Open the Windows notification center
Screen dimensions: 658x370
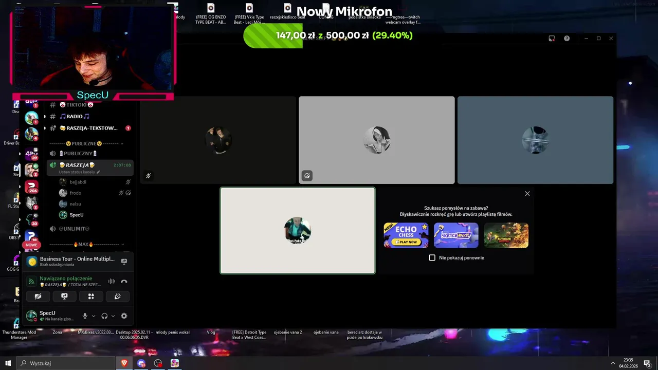[x=647, y=363]
